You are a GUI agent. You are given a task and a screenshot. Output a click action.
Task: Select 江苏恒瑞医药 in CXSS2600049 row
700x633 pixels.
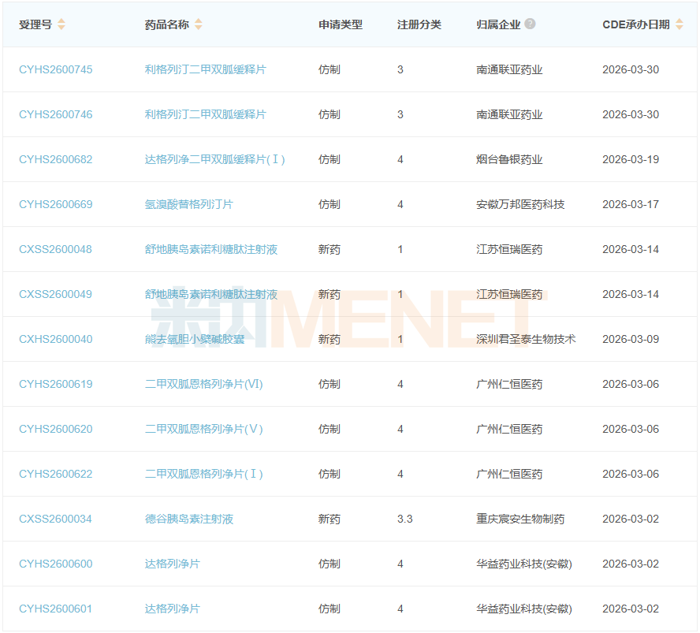[x=509, y=294]
